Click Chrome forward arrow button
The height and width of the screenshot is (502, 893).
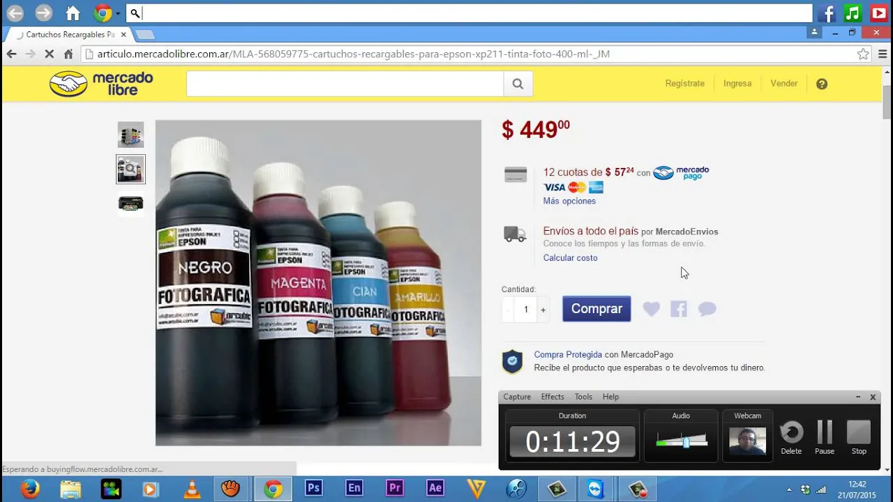[30, 54]
